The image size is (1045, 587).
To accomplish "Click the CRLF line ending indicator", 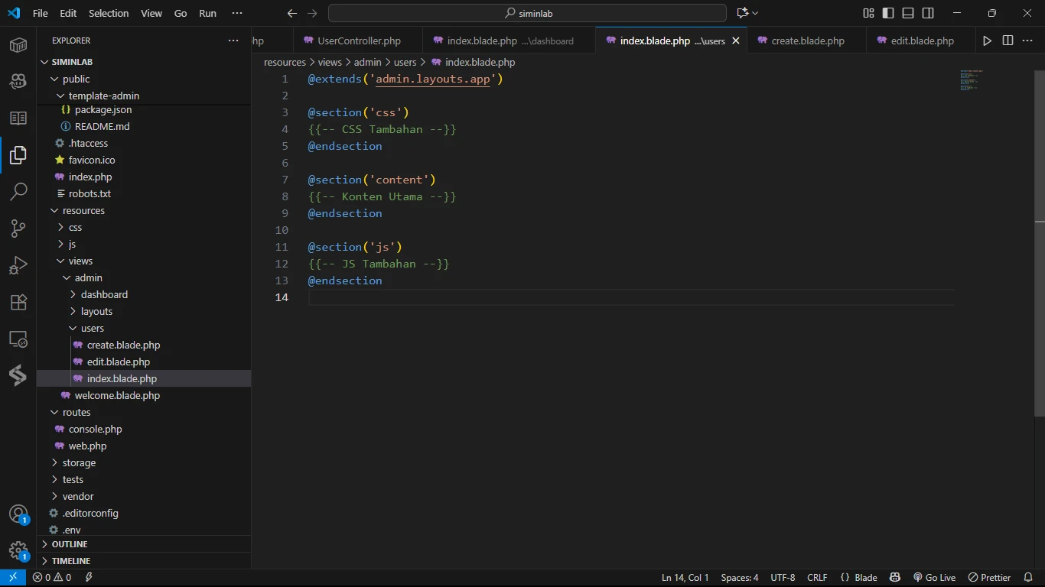I will coord(817,578).
